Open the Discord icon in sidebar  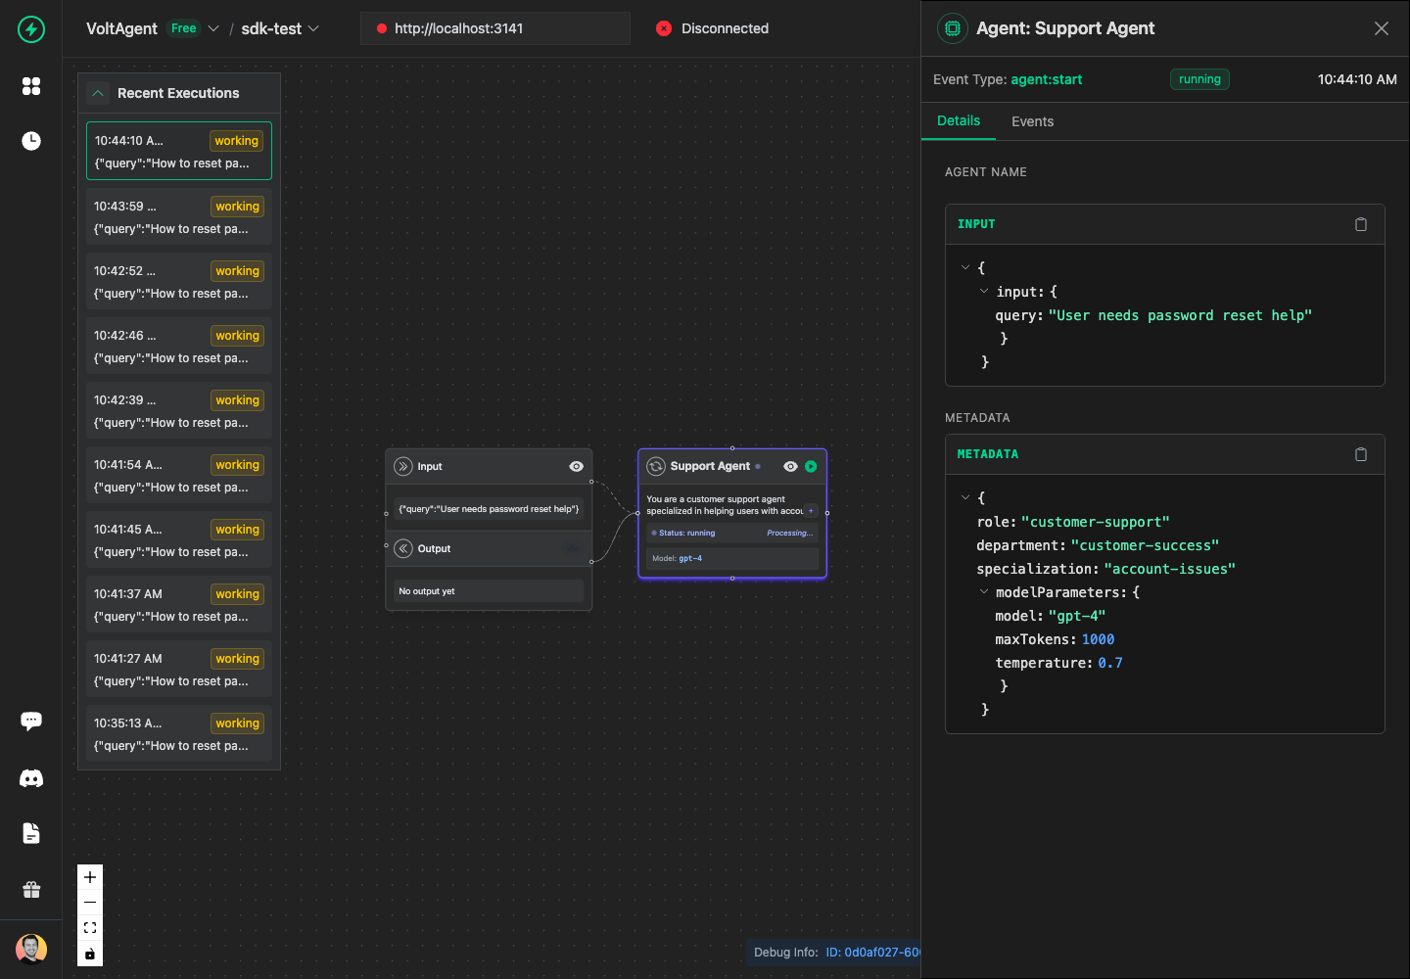[31, 778]
